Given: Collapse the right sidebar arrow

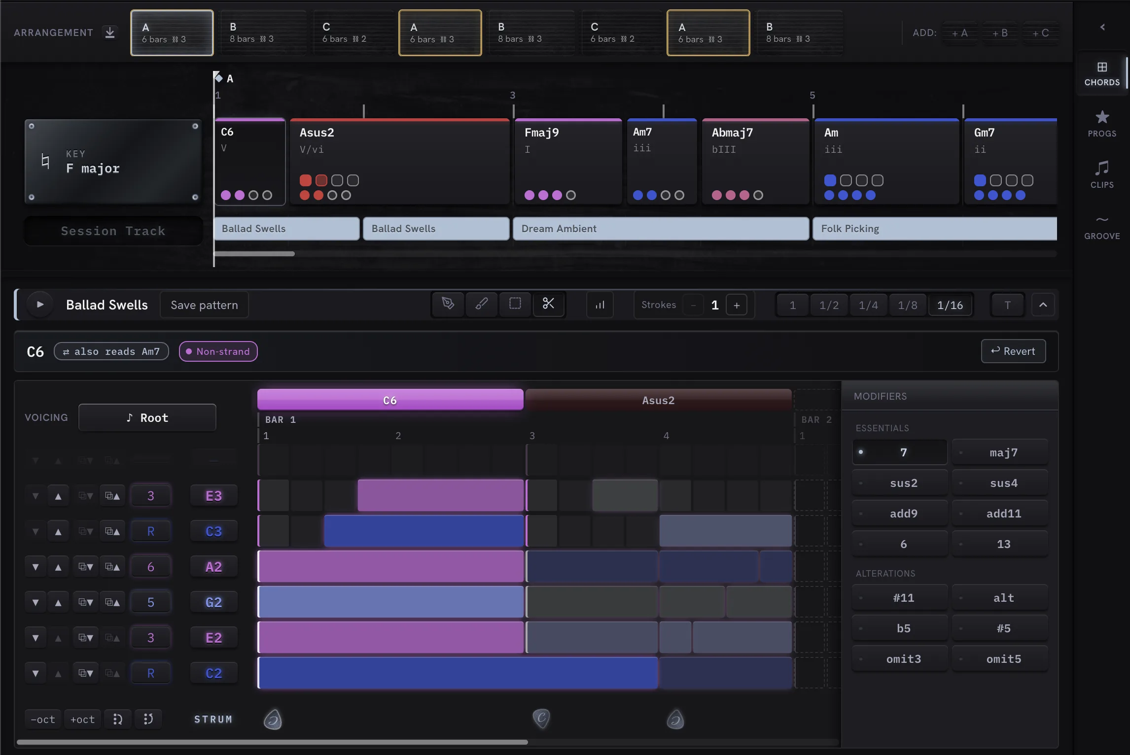Looking at the screenshot, I should 1102,27.
